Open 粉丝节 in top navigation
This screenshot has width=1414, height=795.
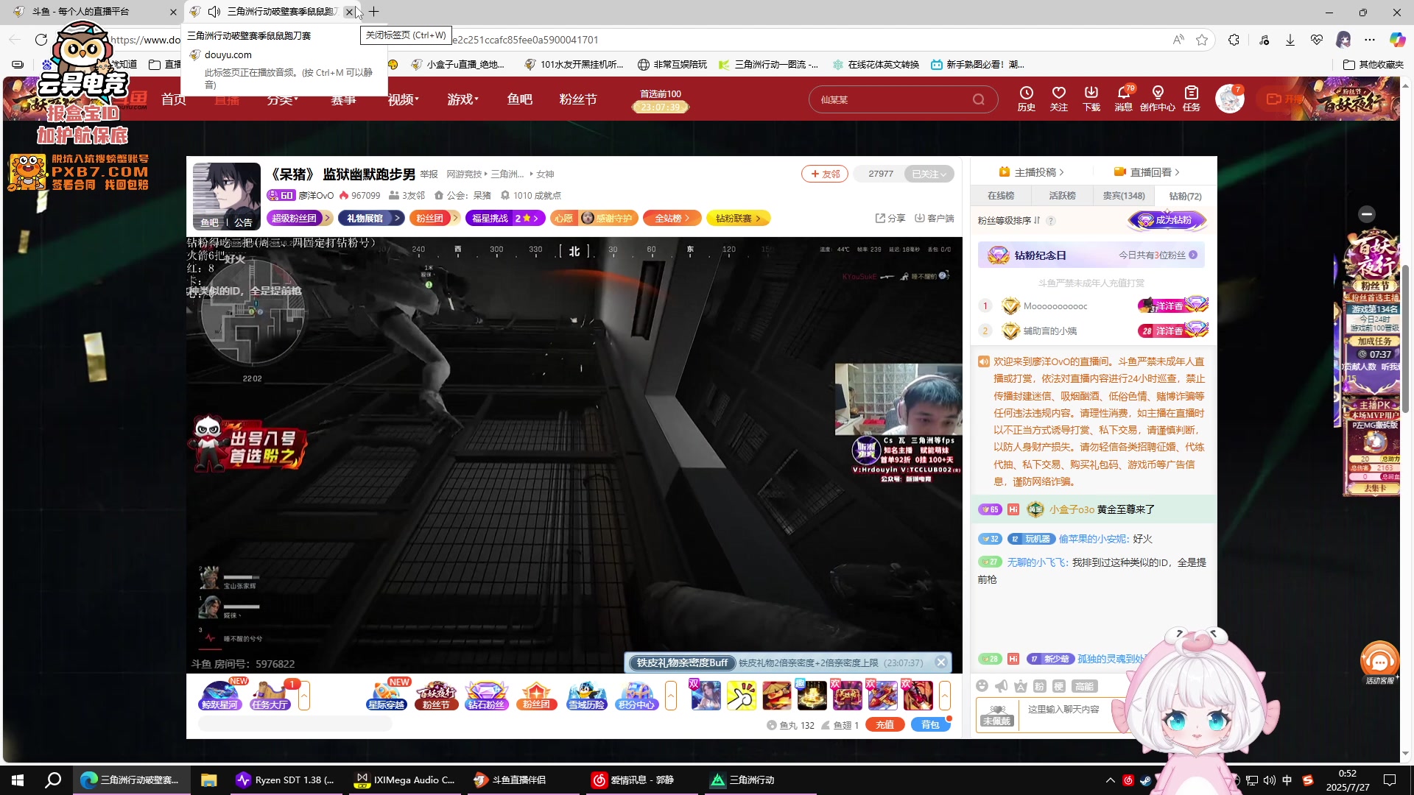click(578, 99)
